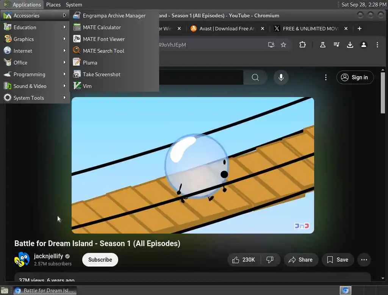
Task: Open Chromium downloads icon
Action: 350,45
